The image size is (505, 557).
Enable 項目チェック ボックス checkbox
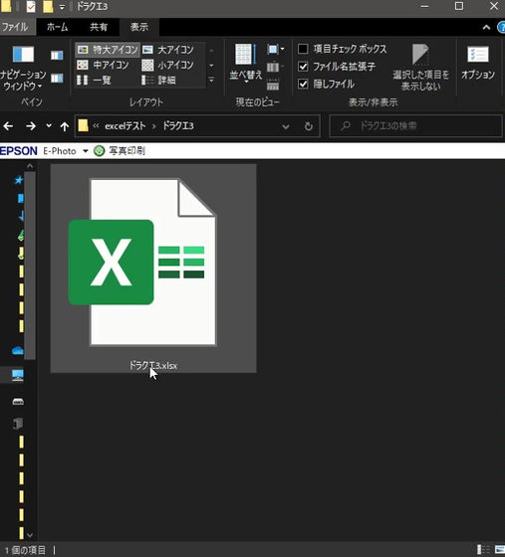tap(303, 49)
